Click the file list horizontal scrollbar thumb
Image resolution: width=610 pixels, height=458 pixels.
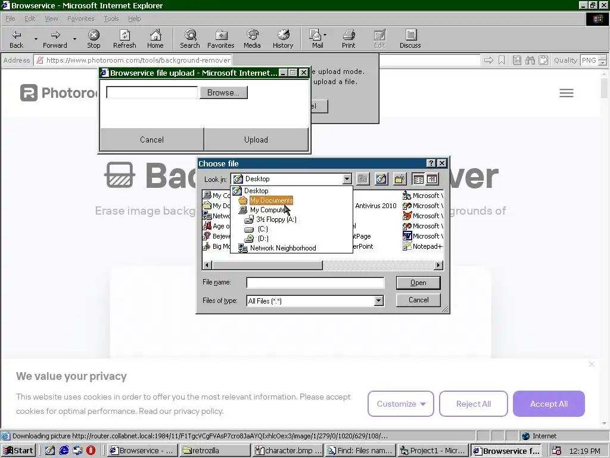(x=267, y=265)
